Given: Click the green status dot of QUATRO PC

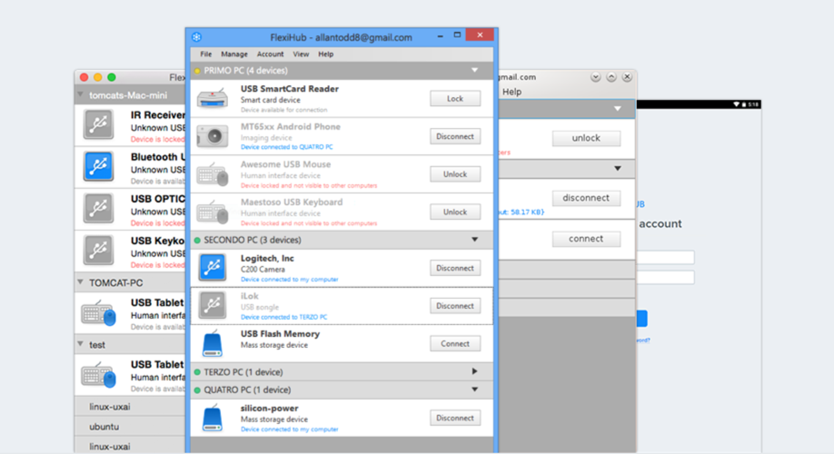Looking at the screenshot, I should pos(197,390).
